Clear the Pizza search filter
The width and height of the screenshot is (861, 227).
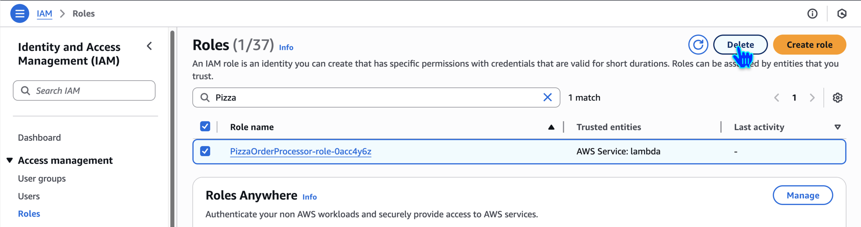(547, 98)
